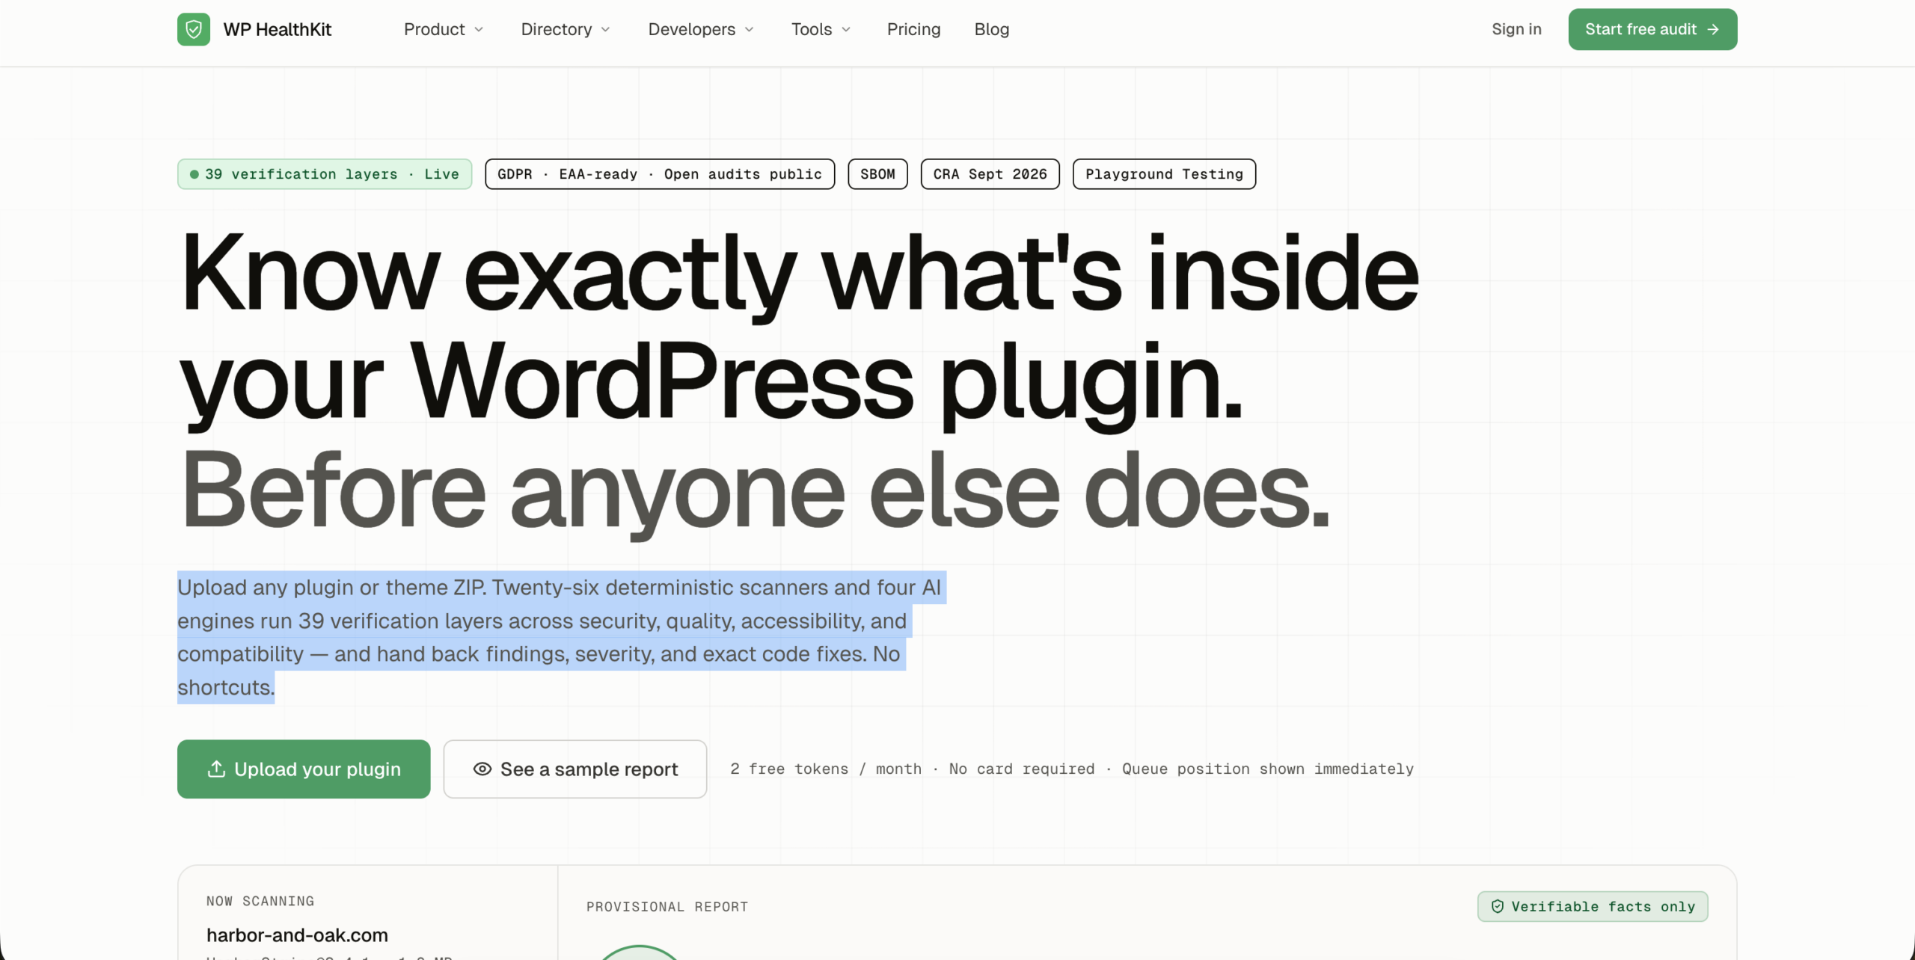The height and width of the screenshot is (960, 1915).
Task: Click the eye icon on See a sample report
Action: point(482,769)
